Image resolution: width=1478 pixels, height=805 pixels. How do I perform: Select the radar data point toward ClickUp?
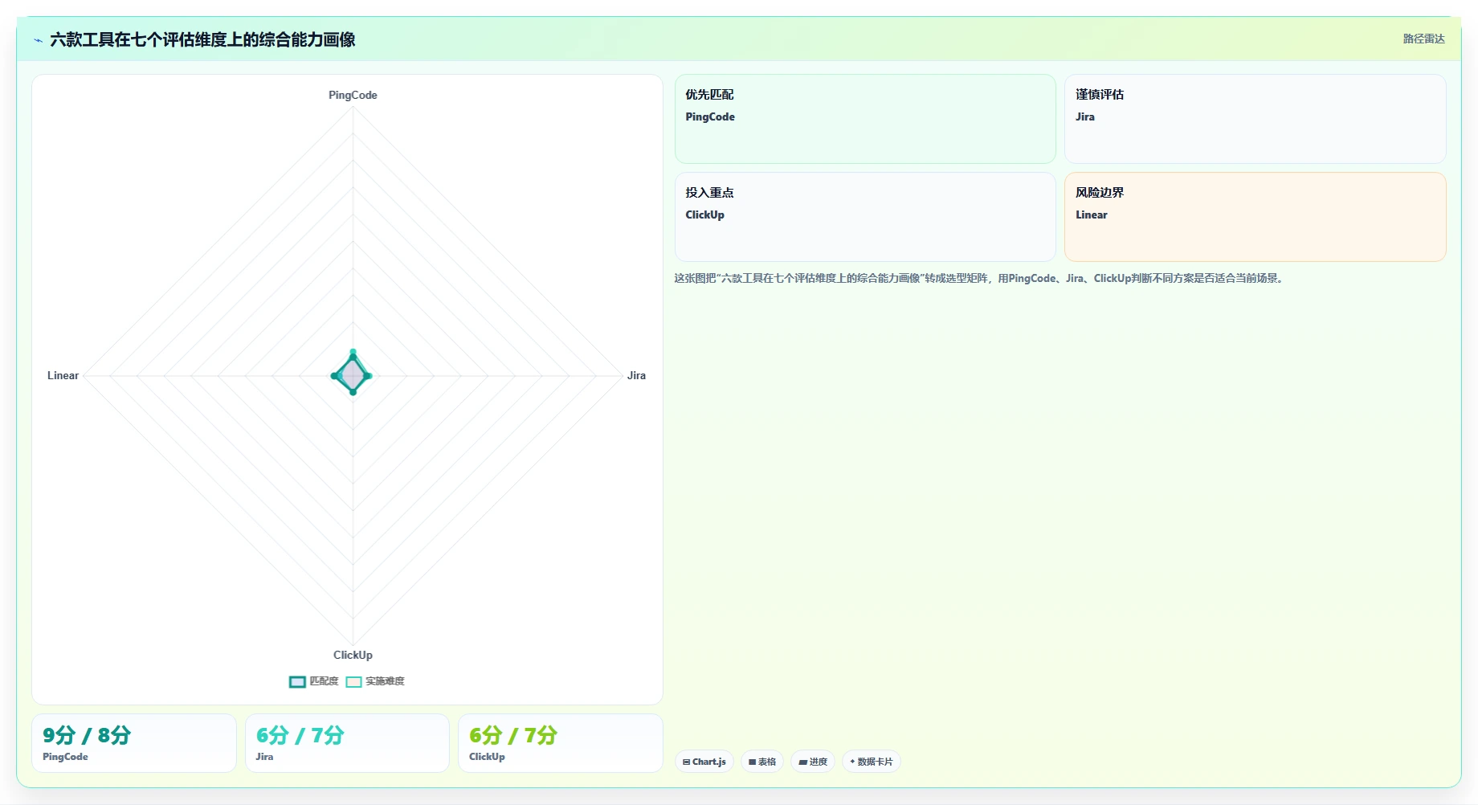(x=353, y=391)
